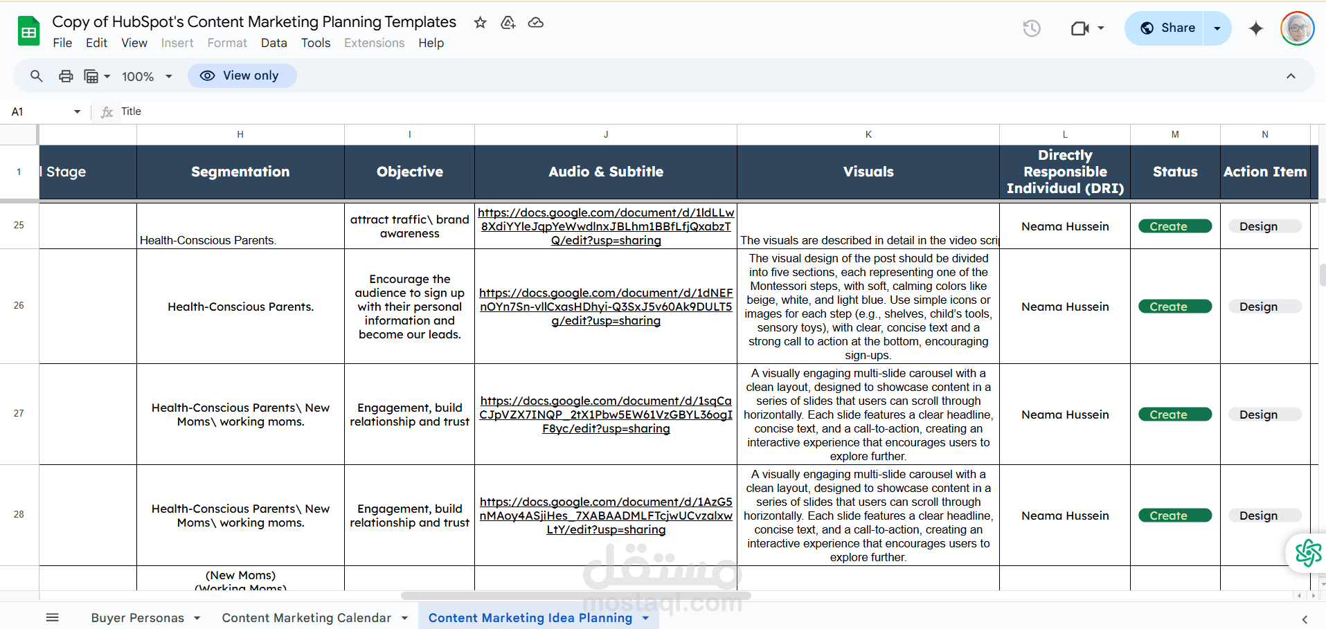This screenshot has width=1326, height=629.
Task: Open the row 27 Google Docs link
Action: 606,414
